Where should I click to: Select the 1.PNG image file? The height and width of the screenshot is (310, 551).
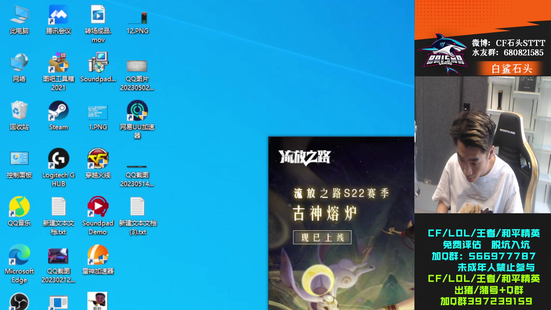point(98,117)
